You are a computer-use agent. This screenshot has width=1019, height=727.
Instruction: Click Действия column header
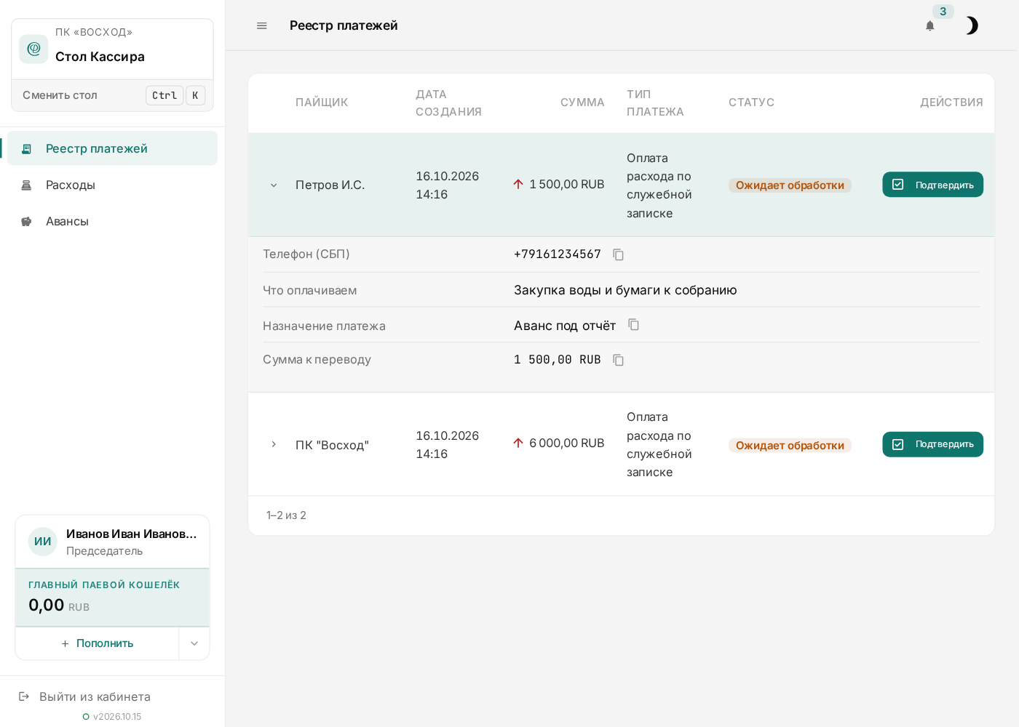pyautogui.click(x=951, y=103)
